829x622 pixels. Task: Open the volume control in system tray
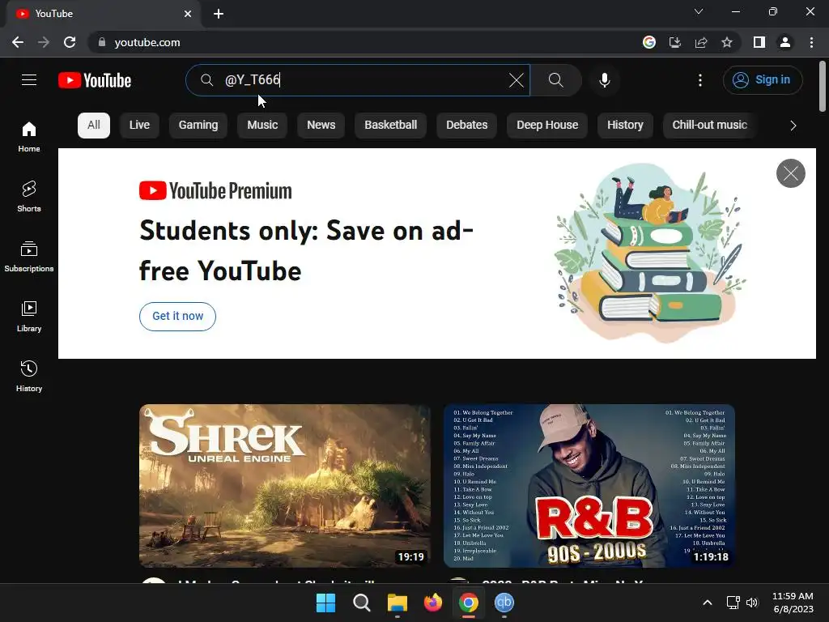pyautogui.click(x=752, y=603)
